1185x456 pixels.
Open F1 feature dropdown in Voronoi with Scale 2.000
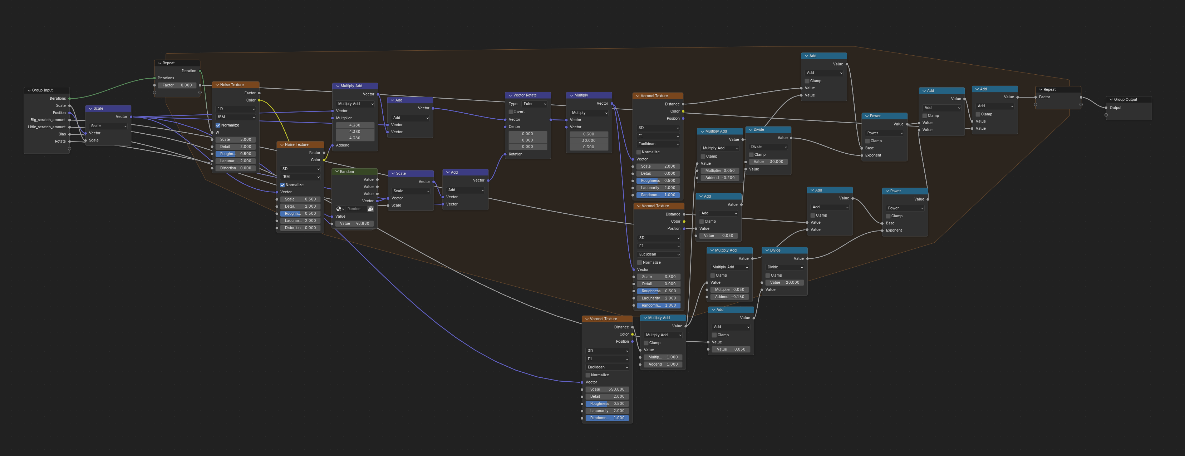pos(658,136)
